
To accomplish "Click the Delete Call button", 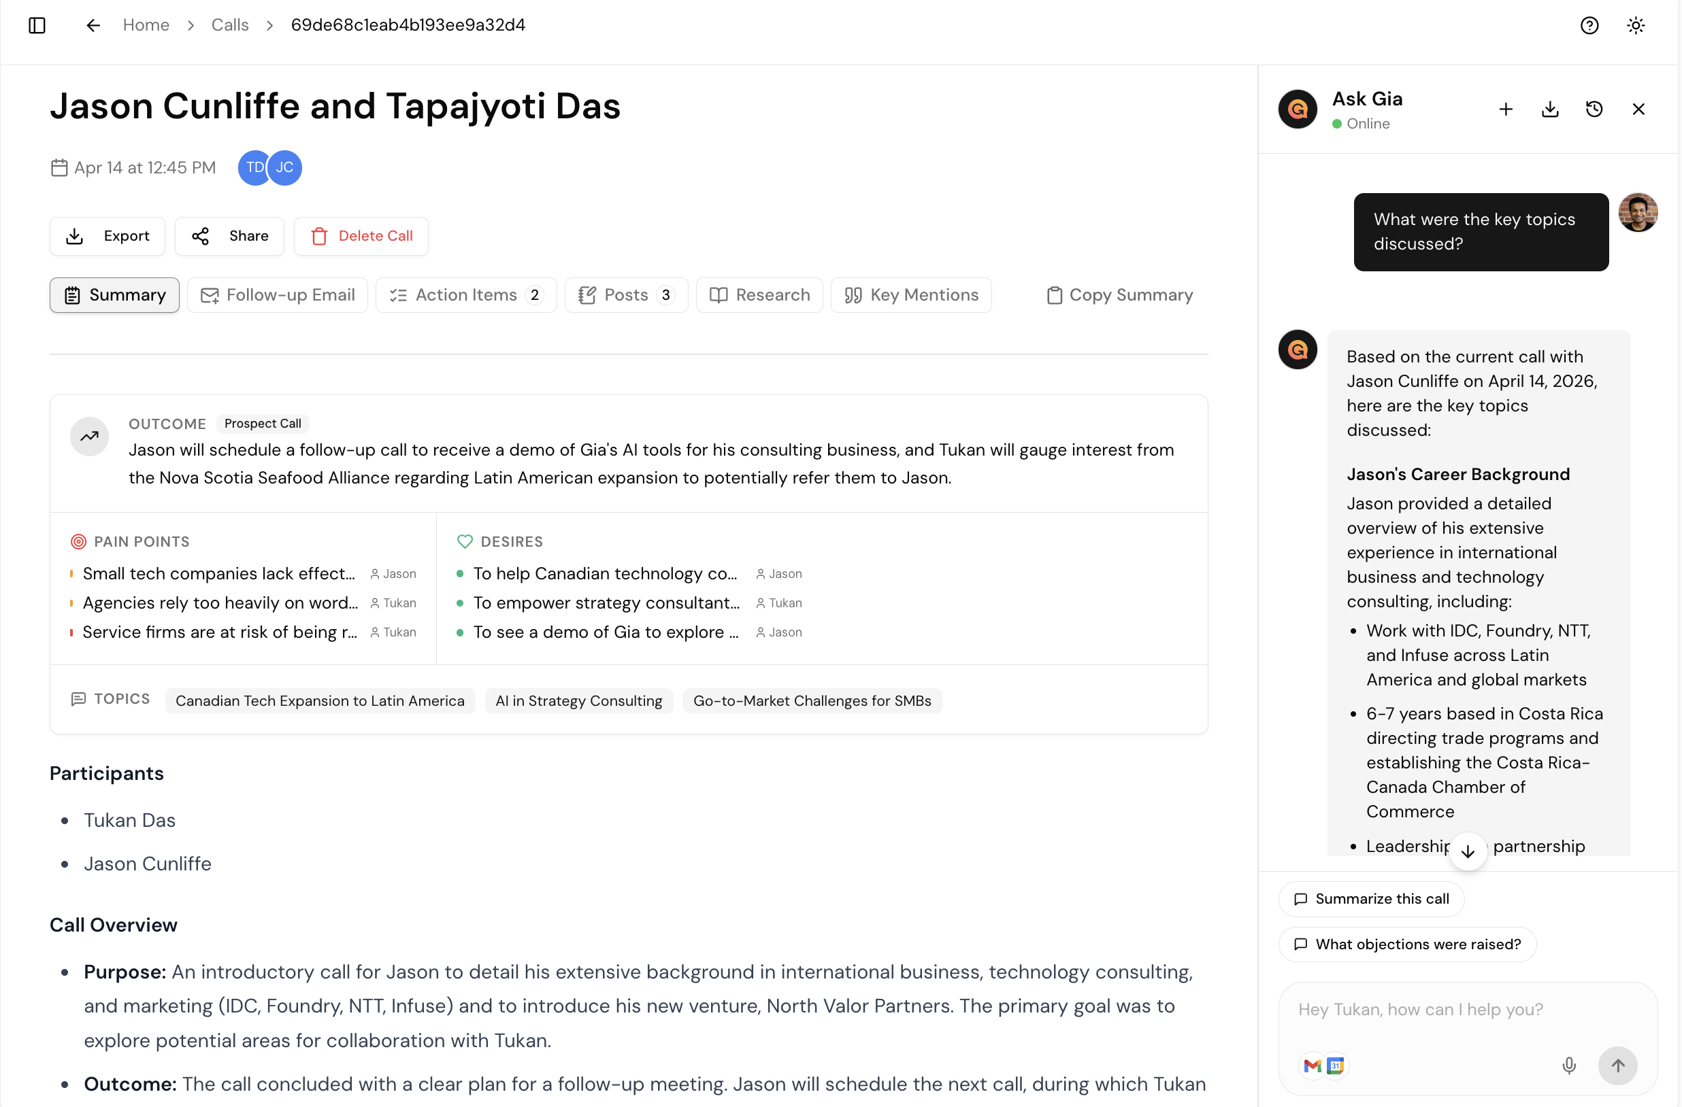I will (361, 236).
